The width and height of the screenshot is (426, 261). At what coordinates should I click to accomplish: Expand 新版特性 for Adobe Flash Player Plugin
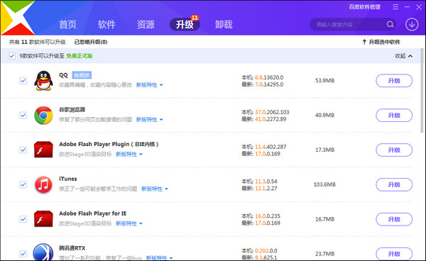pyautogui.click(x=129, y=154)
